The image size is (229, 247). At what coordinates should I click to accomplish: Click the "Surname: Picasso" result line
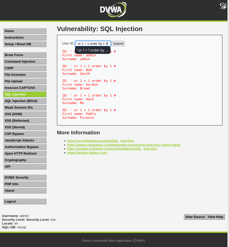pyautogui.click(x=78, y=118)
